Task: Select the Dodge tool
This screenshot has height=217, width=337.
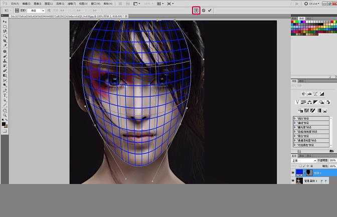Action: tap(5, 85)
